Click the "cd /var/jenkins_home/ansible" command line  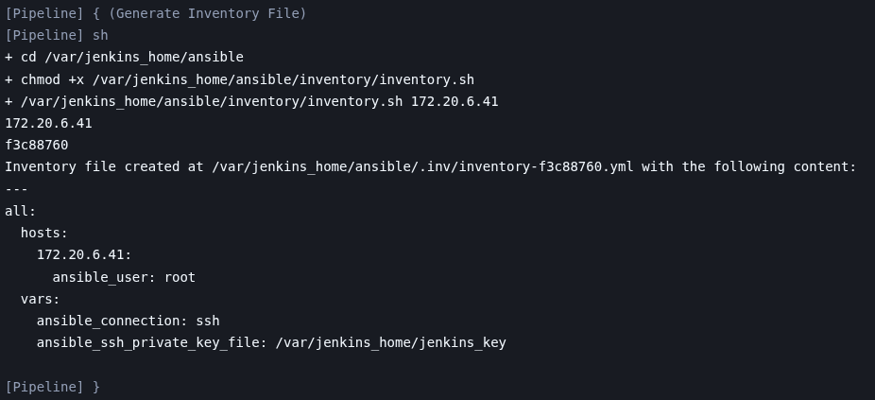click(124, 57)
